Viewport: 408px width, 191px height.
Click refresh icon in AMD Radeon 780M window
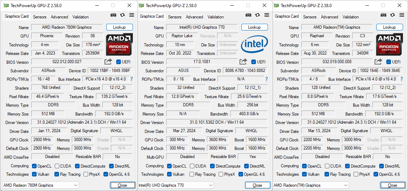122,15
